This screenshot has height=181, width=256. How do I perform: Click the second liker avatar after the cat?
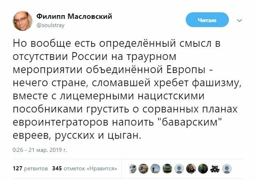click(143, 168)
